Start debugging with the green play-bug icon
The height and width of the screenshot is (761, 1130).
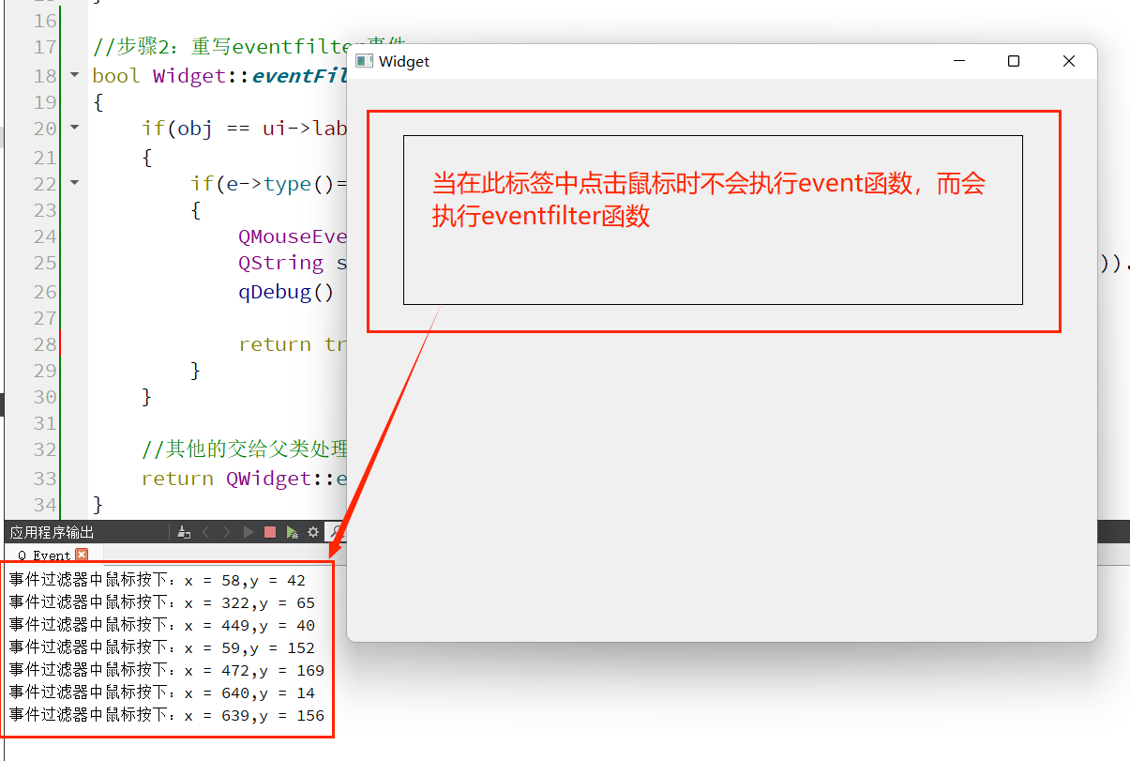(x=292, y=532)
